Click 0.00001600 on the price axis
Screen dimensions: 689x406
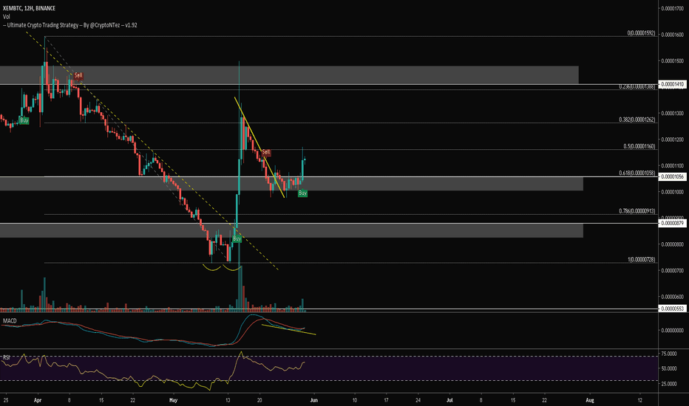point(672,35)
